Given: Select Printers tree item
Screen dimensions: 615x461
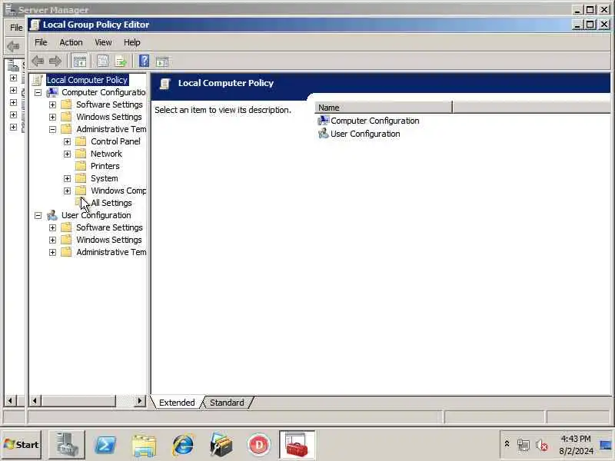Looking at the screenshot, I should 105,166.
